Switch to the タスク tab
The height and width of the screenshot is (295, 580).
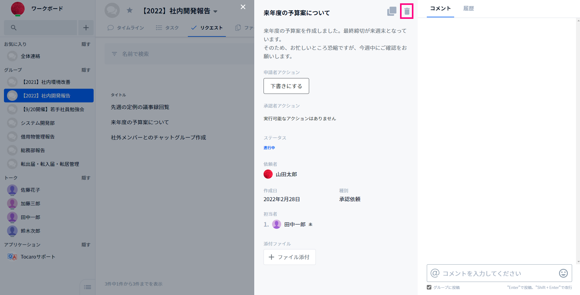tap(167, 28)
